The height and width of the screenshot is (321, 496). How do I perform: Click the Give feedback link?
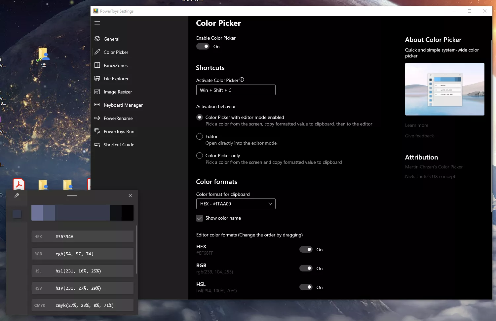coord(419,136)
